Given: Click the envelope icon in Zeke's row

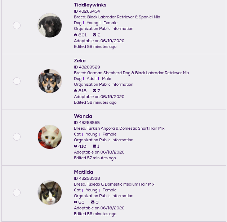Looking at the screenshot, I should click(94, 91).
